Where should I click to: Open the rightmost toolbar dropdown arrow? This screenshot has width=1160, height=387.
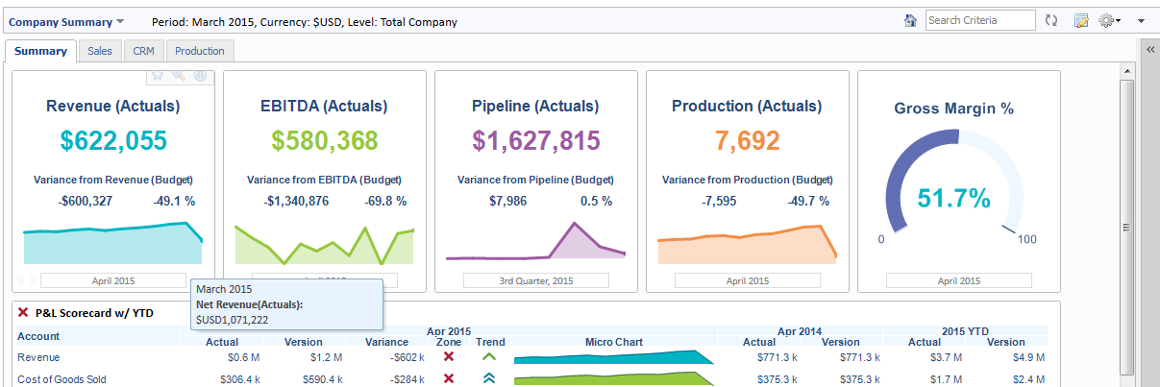(x=1141, y=20)
